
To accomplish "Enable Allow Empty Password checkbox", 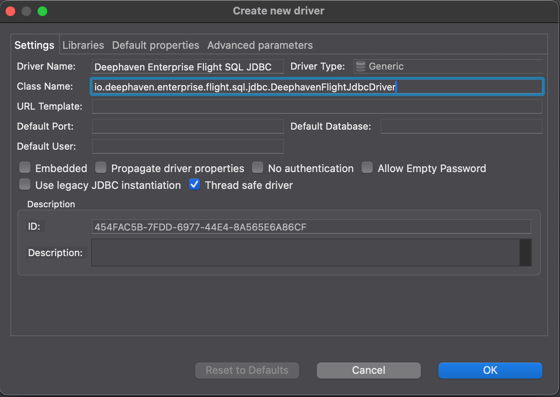I will 367,168.
